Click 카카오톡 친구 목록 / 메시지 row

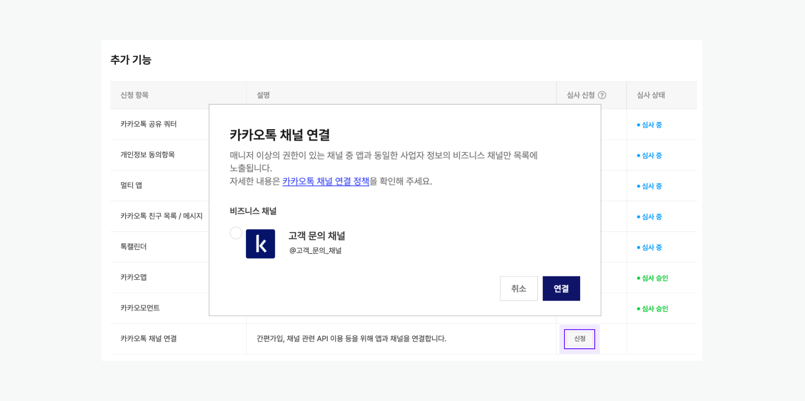[161, 216]
